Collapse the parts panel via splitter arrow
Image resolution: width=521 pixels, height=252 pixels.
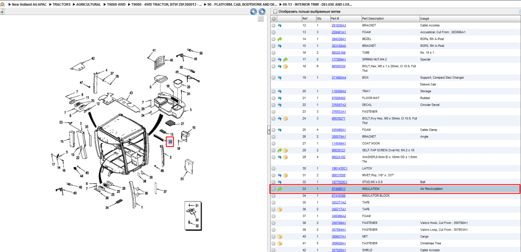268,131
